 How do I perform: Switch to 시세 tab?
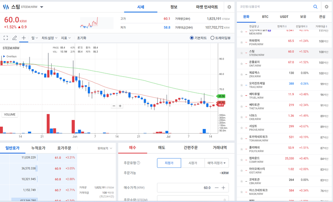click(141, 7)
